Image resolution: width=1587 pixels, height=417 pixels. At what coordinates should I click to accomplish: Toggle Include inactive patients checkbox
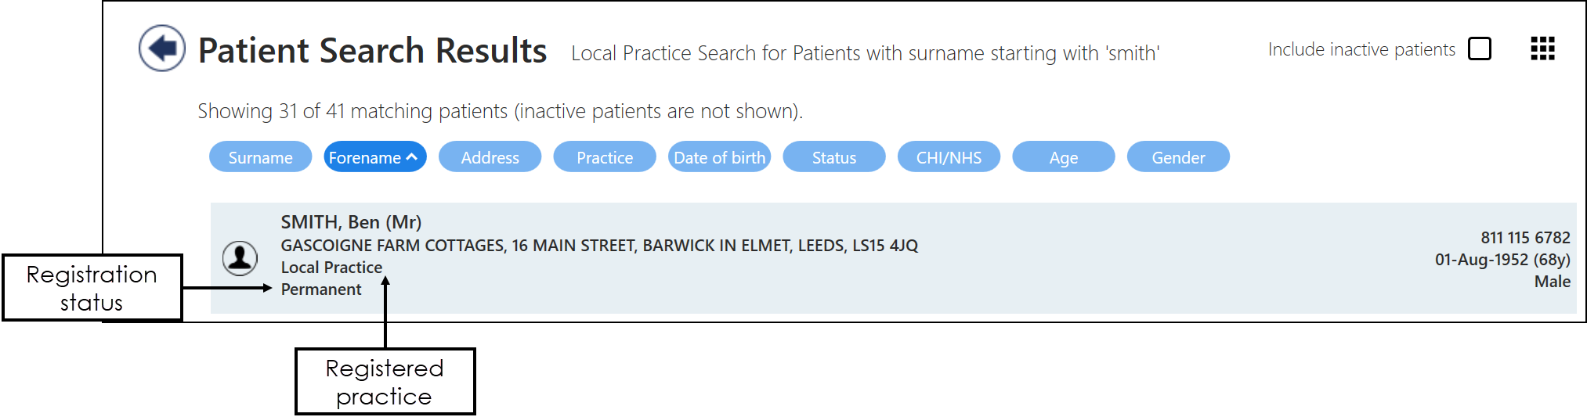click(x=1480, y=49)
